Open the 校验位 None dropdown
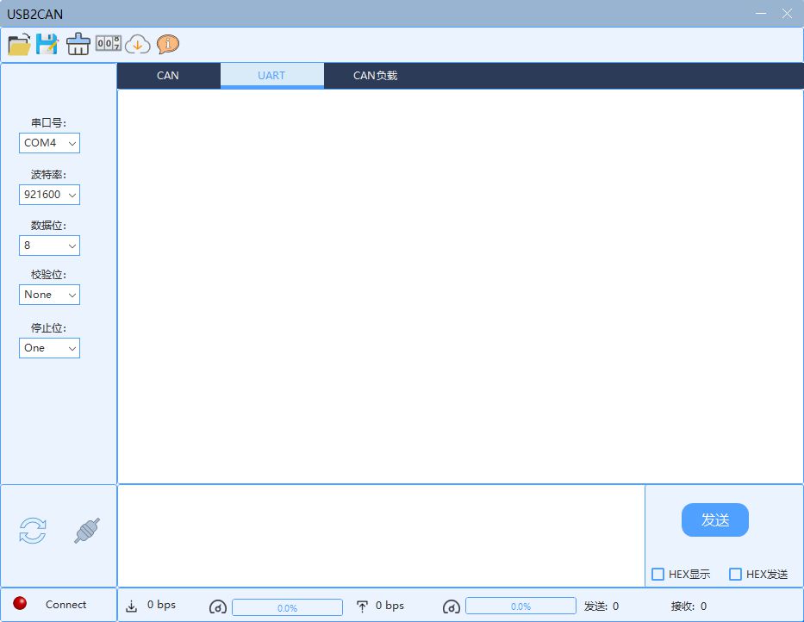The height and width of the screenshot is (622, 804). tap(49, 295)
